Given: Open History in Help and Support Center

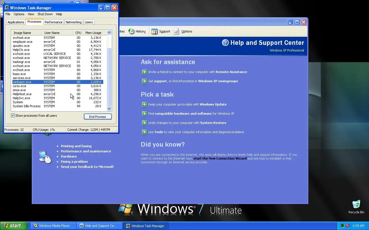Looking at the screenshot, I should click(137, 31).
